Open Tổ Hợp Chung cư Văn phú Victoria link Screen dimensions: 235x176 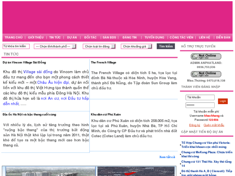[206, 145]
